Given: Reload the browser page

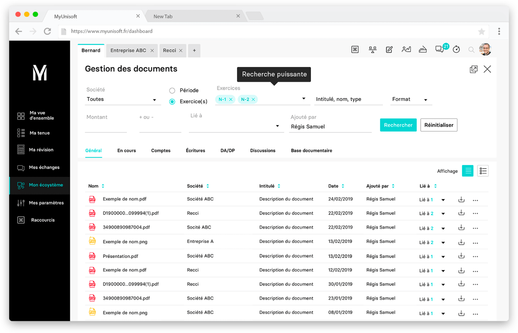Looking at the screenshot, I should [x=47, y=31].
